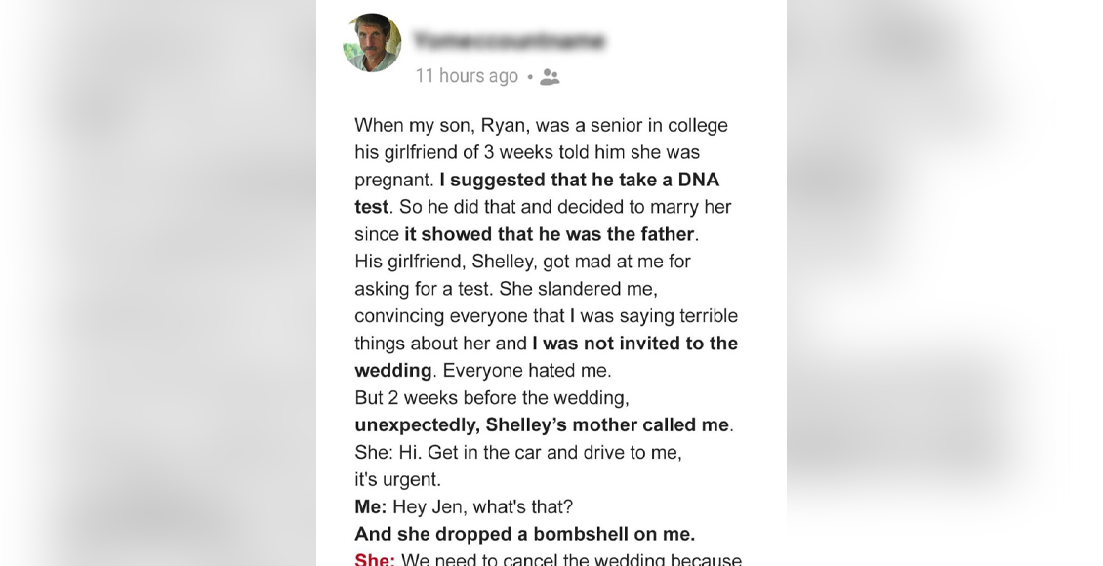
Task: Click the "Hey Jen, what's that?" text
Action: click(482, 506)
